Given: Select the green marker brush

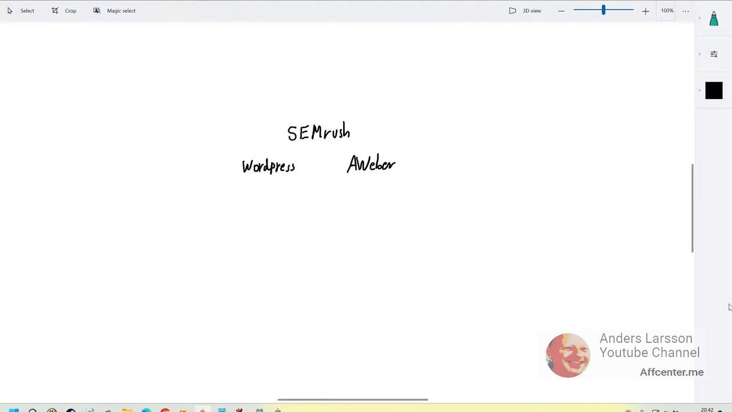Looking at the screenshot, I should 714,19.
